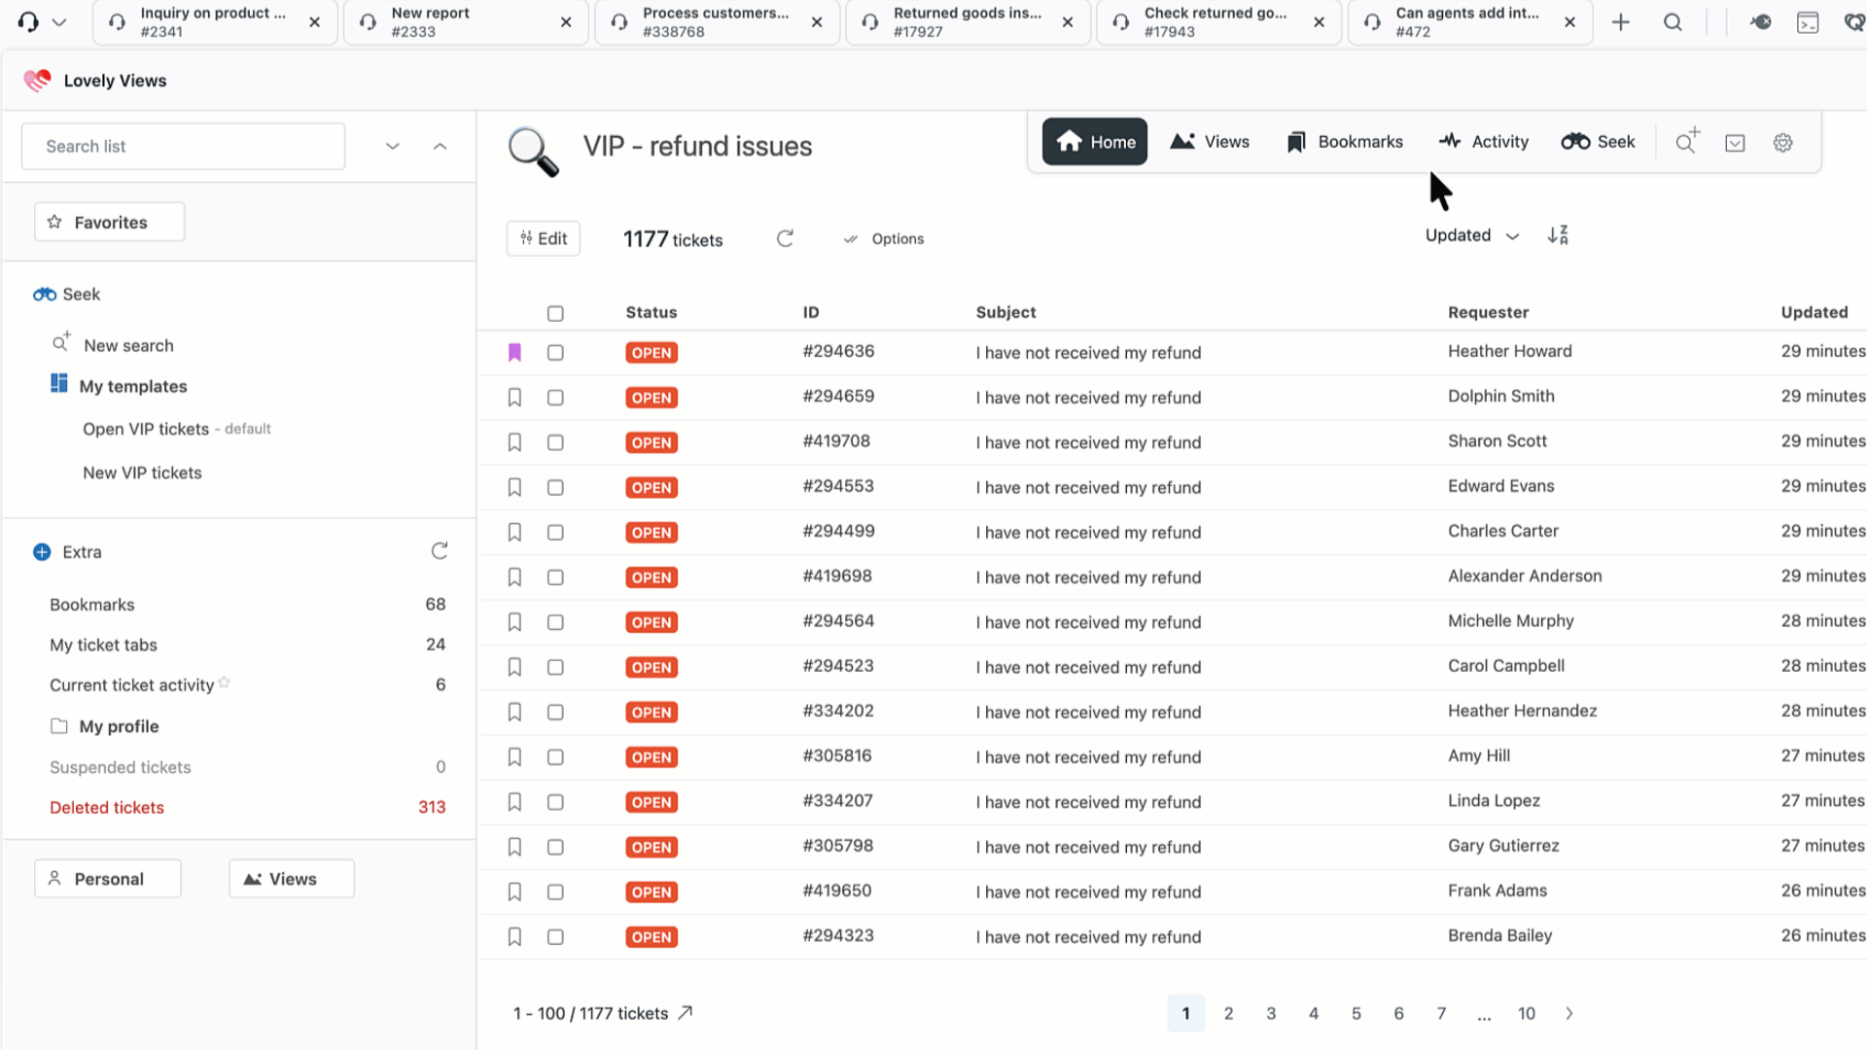Viewport: 1867px width, 1050px height.
Task: Click the Edit button
Action: (x=544, y=238)
